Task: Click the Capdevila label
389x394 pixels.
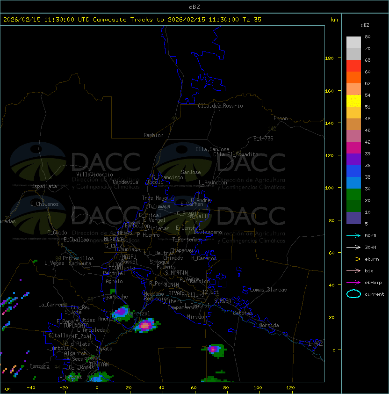Action: coord(125,182)
